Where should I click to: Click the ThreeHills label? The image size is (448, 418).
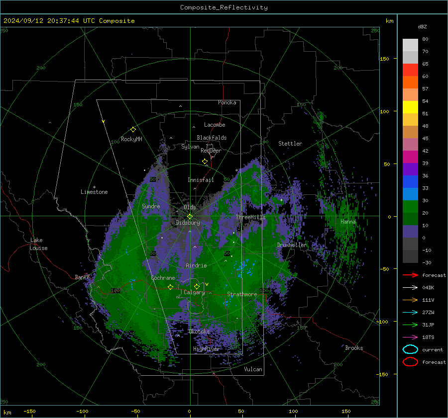250,217
